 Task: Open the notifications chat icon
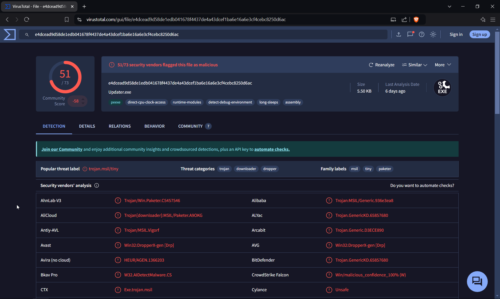[x=410, y=34]
